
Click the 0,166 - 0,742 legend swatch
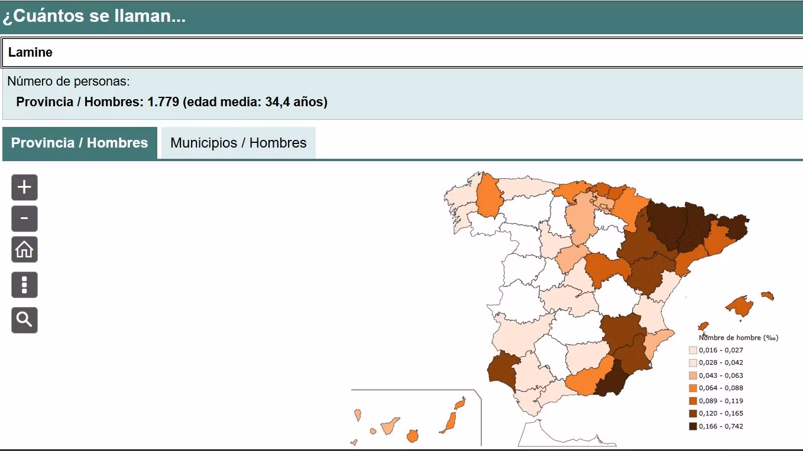(693, 426)
